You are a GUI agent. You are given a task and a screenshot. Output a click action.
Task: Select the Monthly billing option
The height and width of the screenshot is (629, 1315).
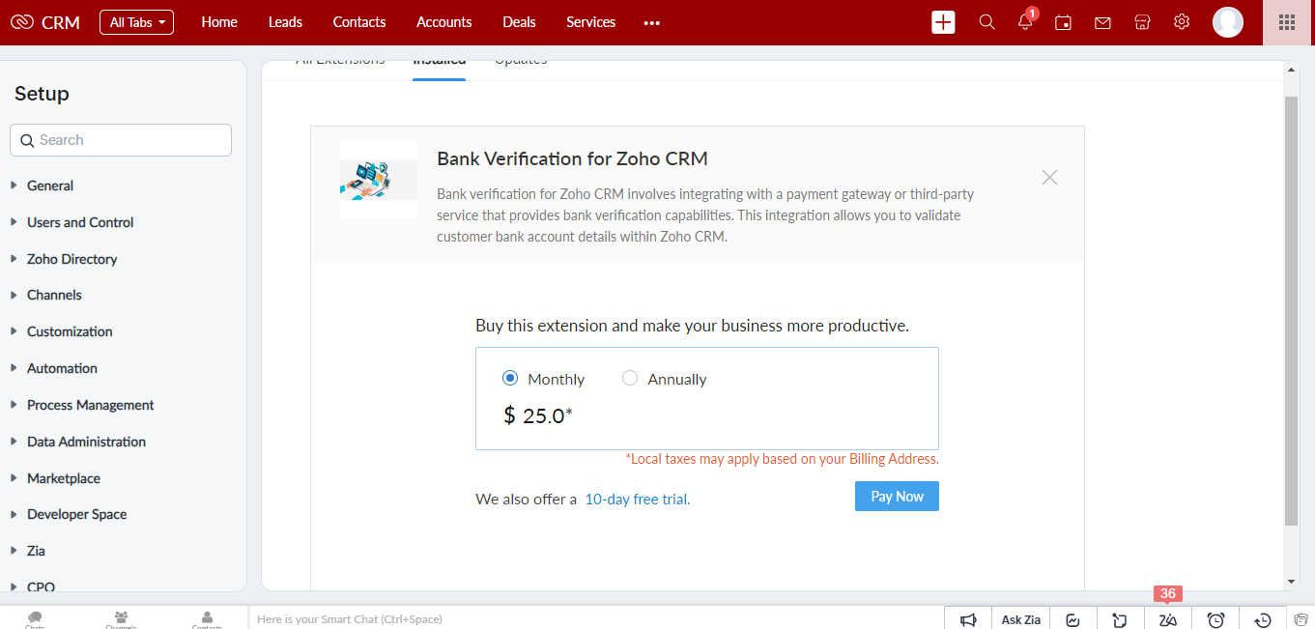point(543,379)
